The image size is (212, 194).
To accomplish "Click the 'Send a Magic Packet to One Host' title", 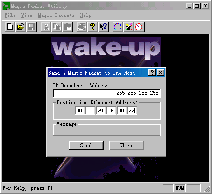I will [92, 73].
